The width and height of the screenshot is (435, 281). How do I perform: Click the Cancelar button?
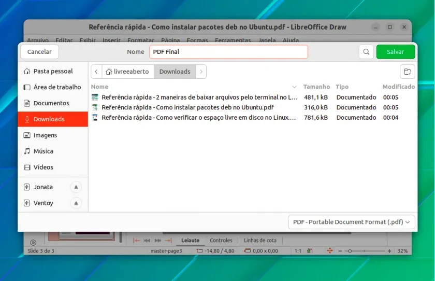(x=39, y=52)
